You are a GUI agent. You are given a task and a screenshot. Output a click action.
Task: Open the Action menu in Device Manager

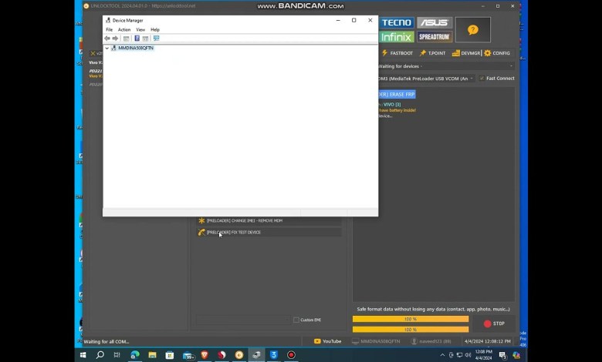[124, 29]
